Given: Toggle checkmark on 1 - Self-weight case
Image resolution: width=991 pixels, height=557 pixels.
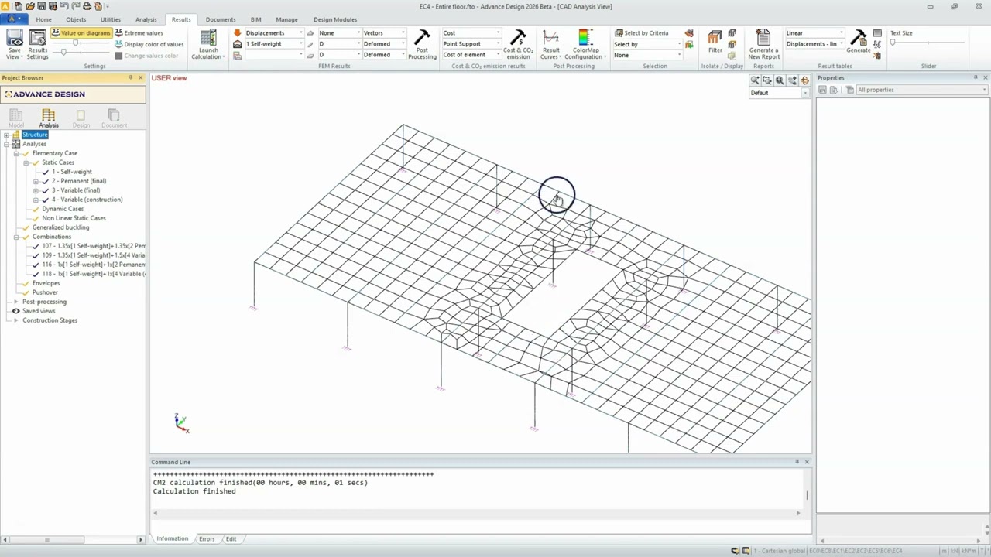Looking at the screenshot, I should click(45, 172).
